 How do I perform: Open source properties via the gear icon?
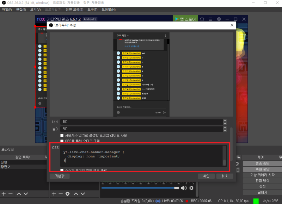[67, 193]
